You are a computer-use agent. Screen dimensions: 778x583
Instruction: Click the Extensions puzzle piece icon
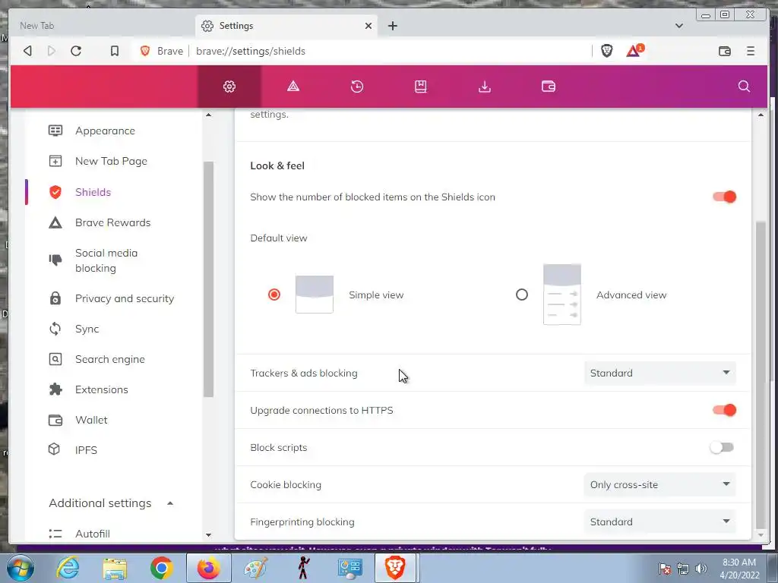pos(55,389)
